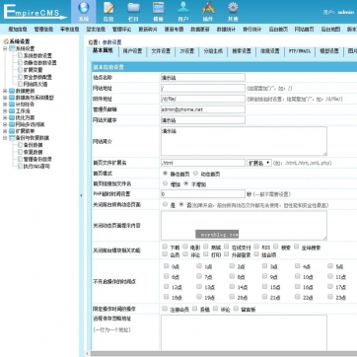This screenshot has width=357, height=357.
Task: Click the admin username link
Action: 346,12
